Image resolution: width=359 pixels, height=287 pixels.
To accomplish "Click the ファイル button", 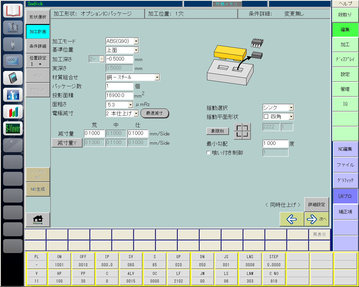I will [345, 165].
